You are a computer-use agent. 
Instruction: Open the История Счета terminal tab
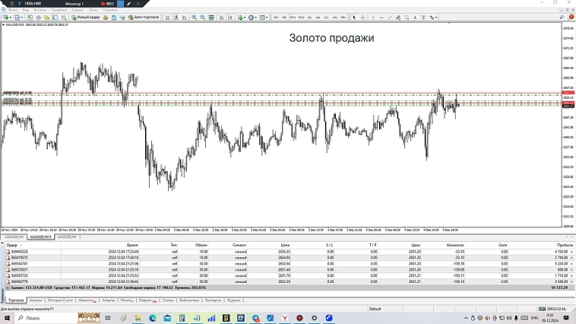point(60,300)
